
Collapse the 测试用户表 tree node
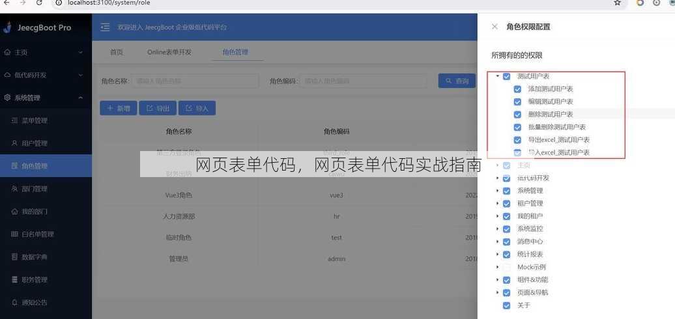497,77
